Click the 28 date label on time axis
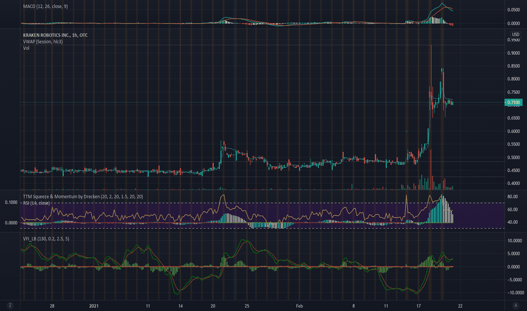The height and width of the screenshot is (311, 527). click(52, 306)
